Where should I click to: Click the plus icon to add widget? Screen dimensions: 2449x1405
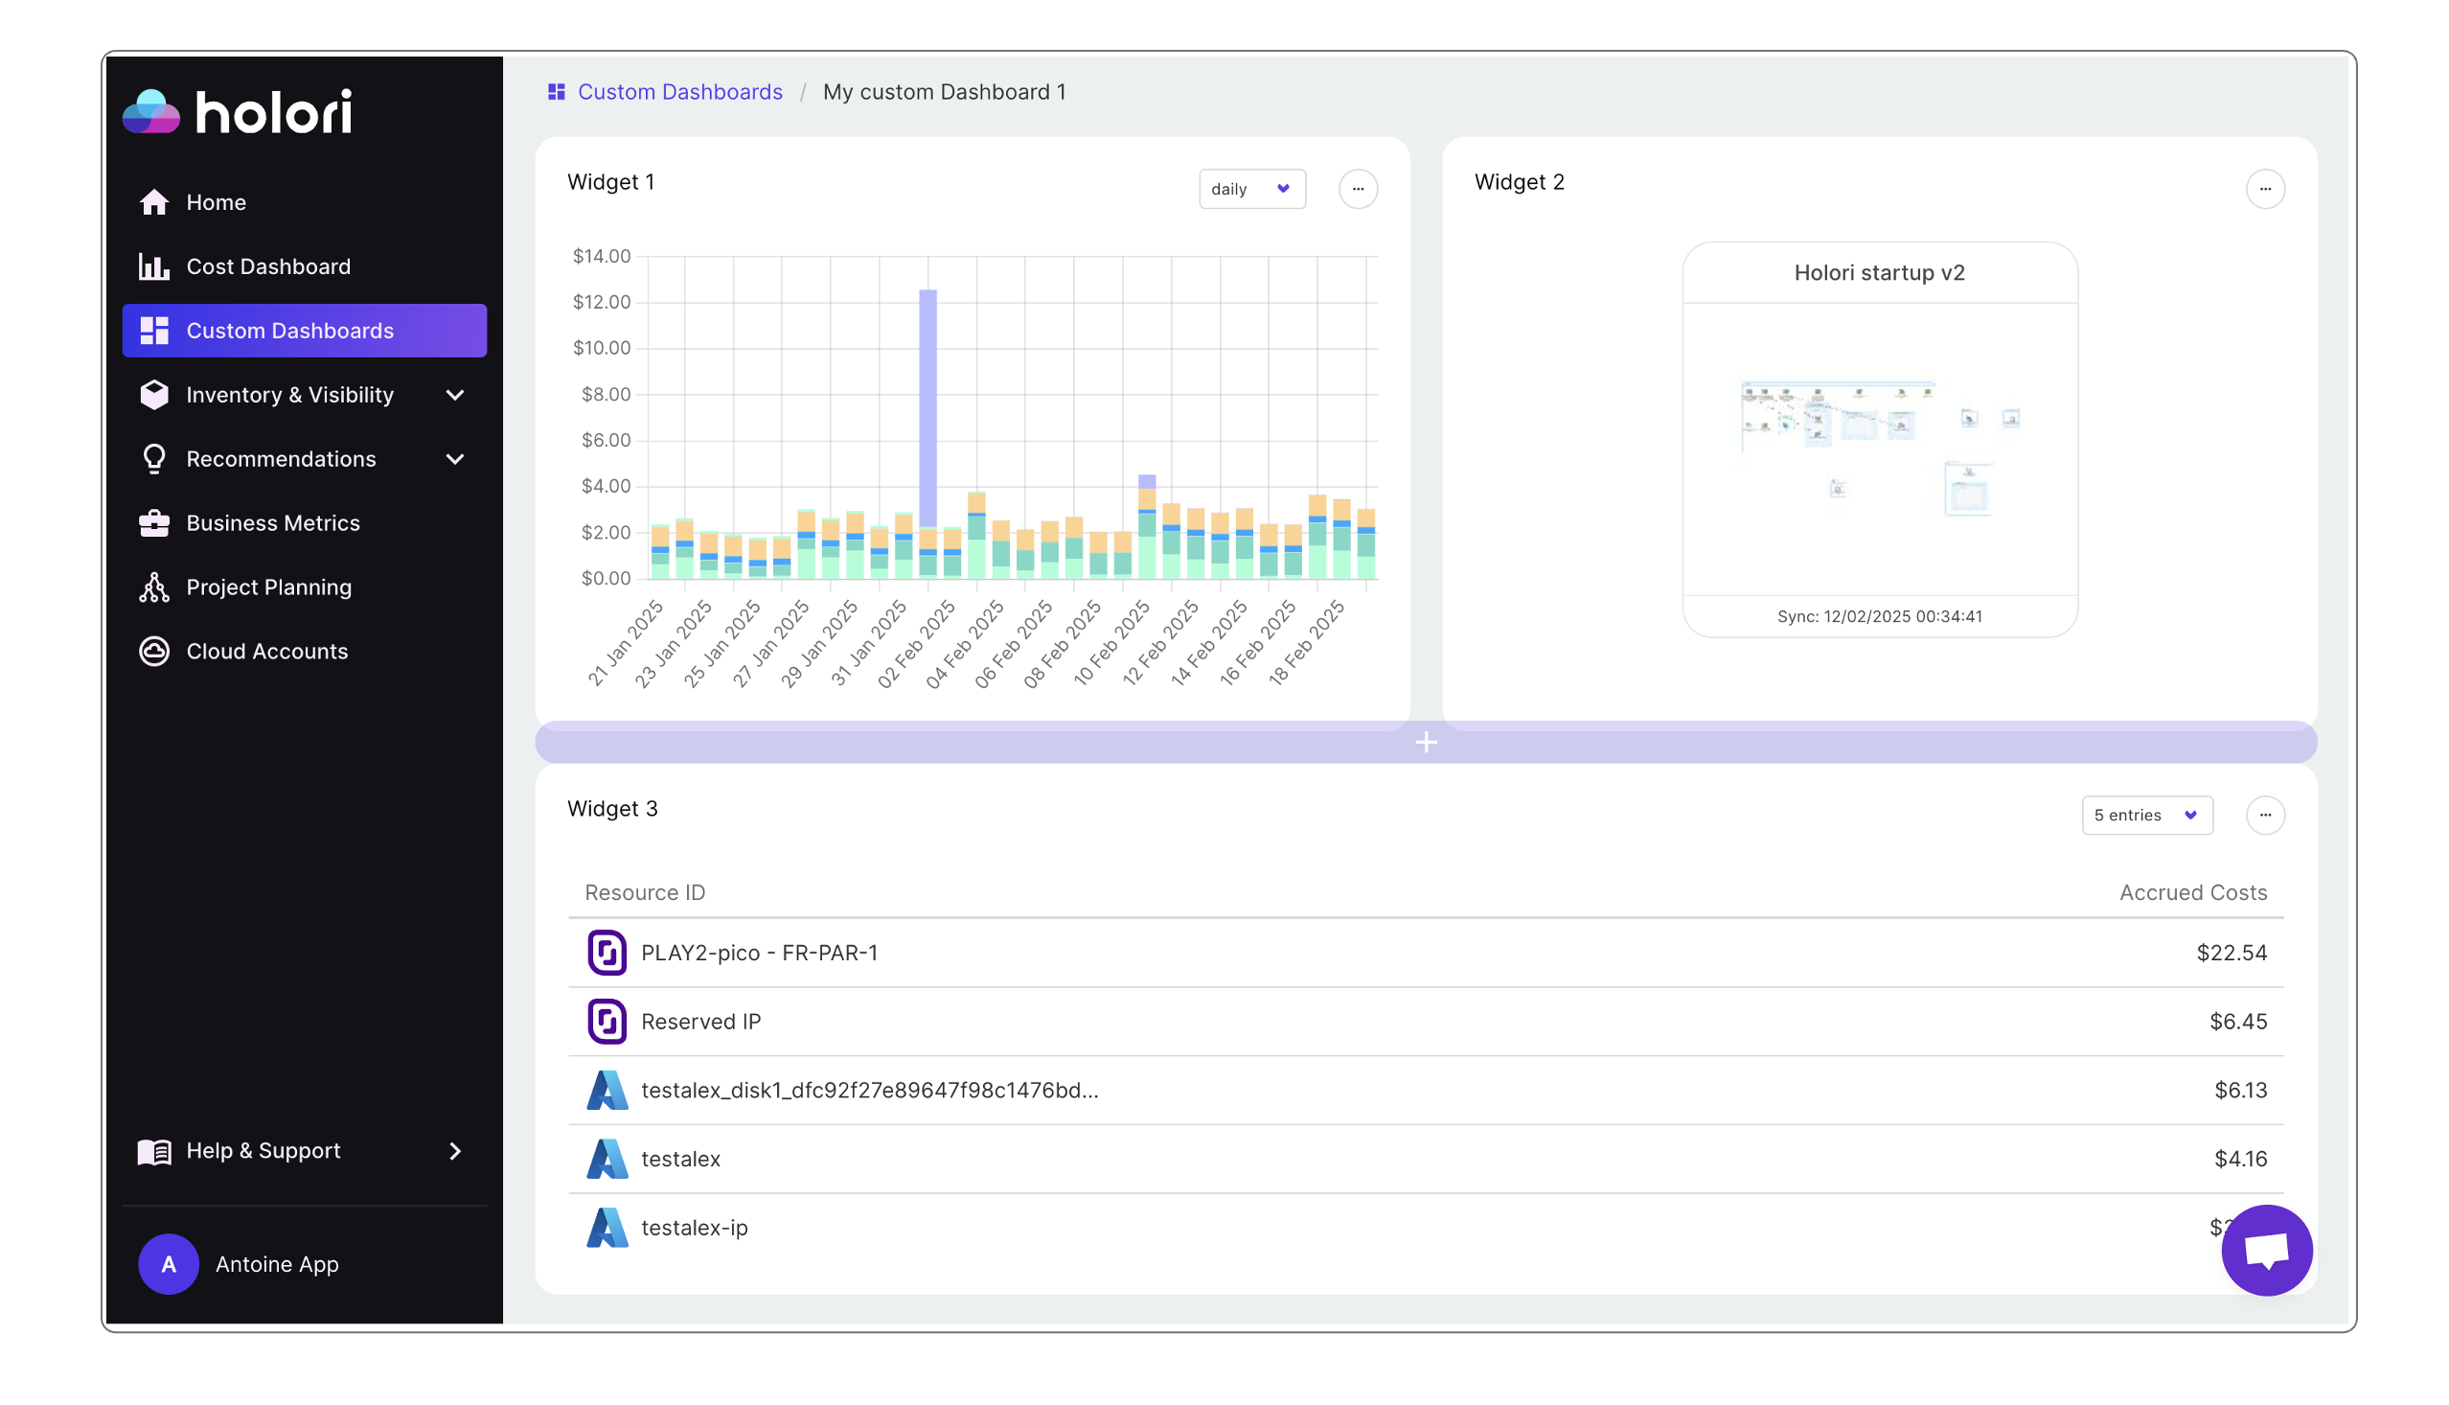(x=1427, y=742)
